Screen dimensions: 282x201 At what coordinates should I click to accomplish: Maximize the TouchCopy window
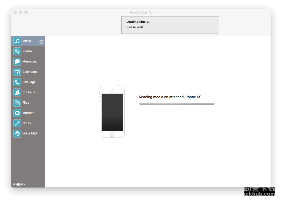point(26,12)
